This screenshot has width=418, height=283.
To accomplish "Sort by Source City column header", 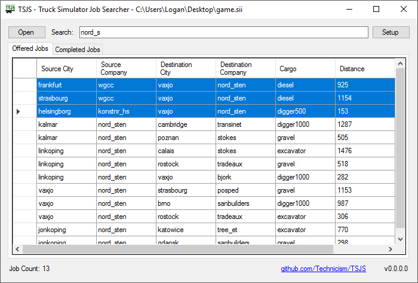I will (x=66, y=69).
